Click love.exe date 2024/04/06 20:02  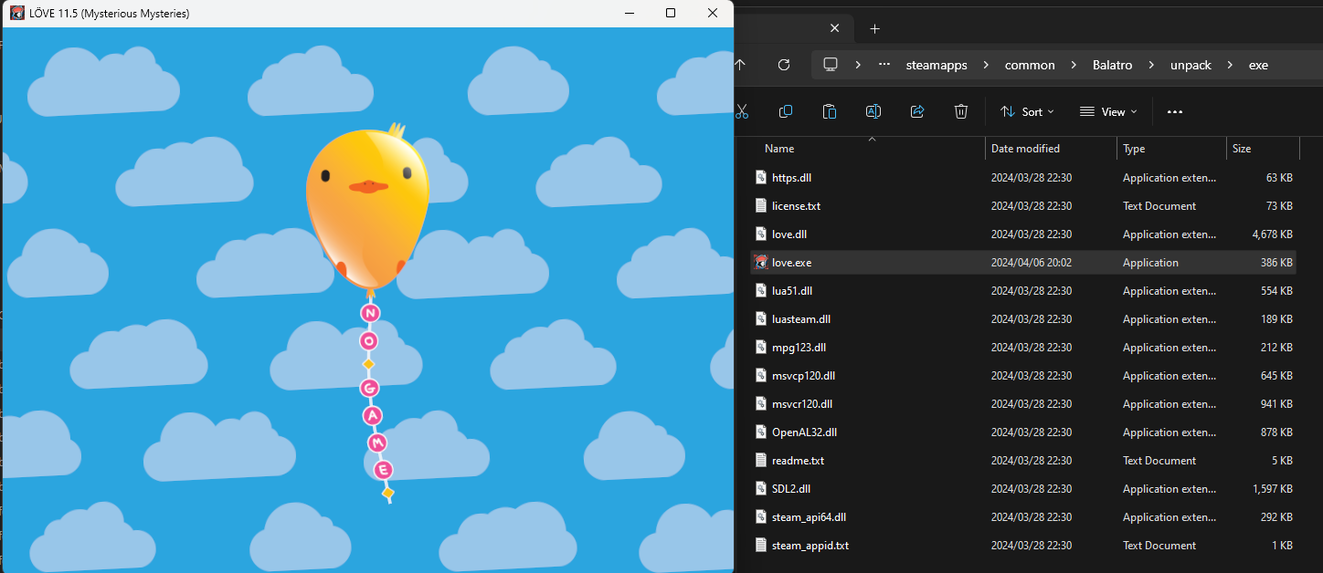point(1032,262)
